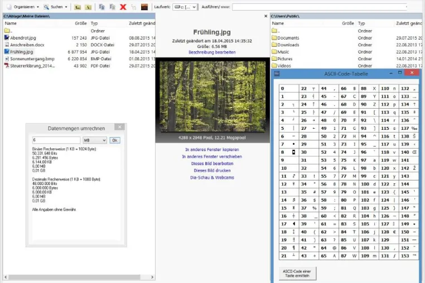425x283 pixels.
Task: Click the forest image preview thumbnail
Action: pyautogui.click(x=212, y=97)
